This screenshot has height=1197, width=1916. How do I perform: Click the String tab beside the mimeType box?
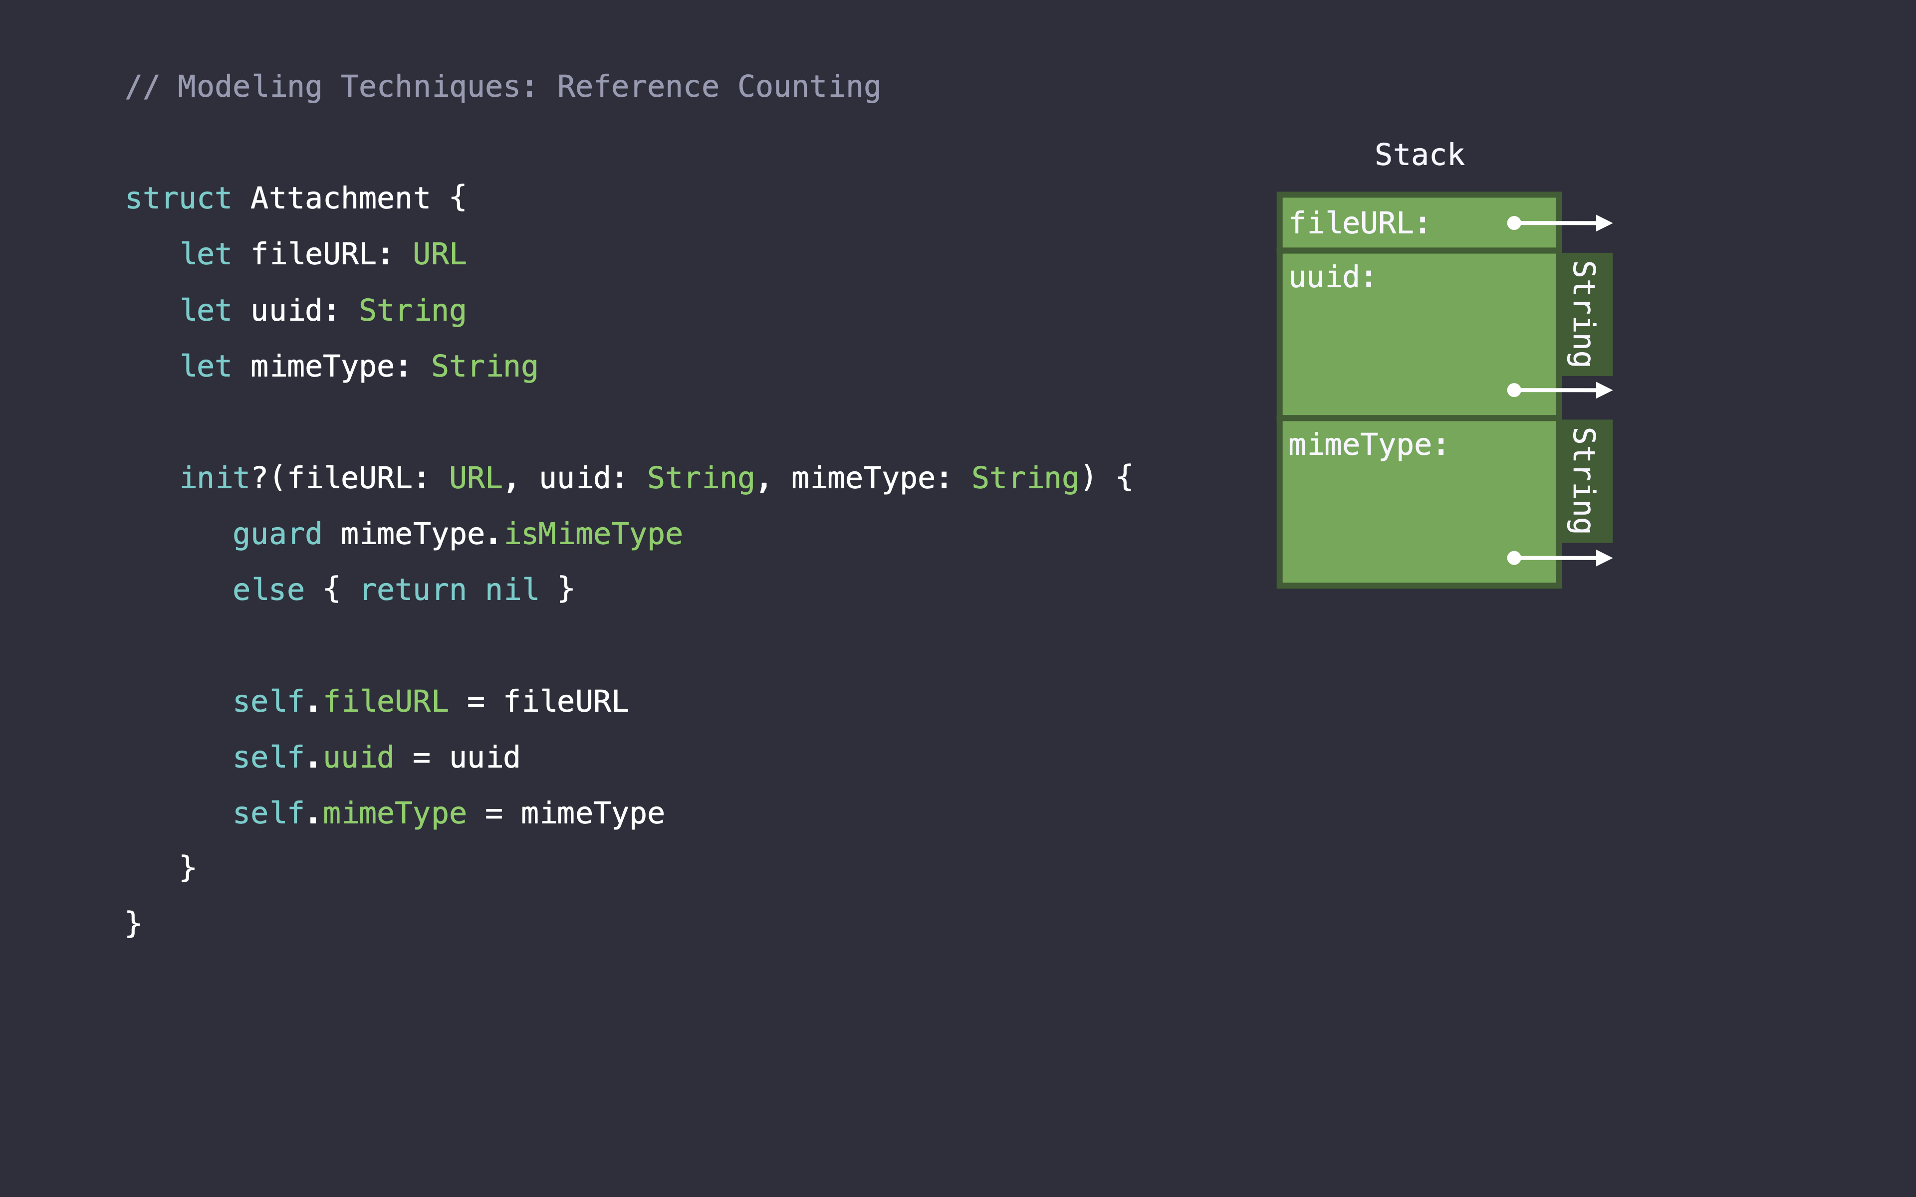[1584, 481]
